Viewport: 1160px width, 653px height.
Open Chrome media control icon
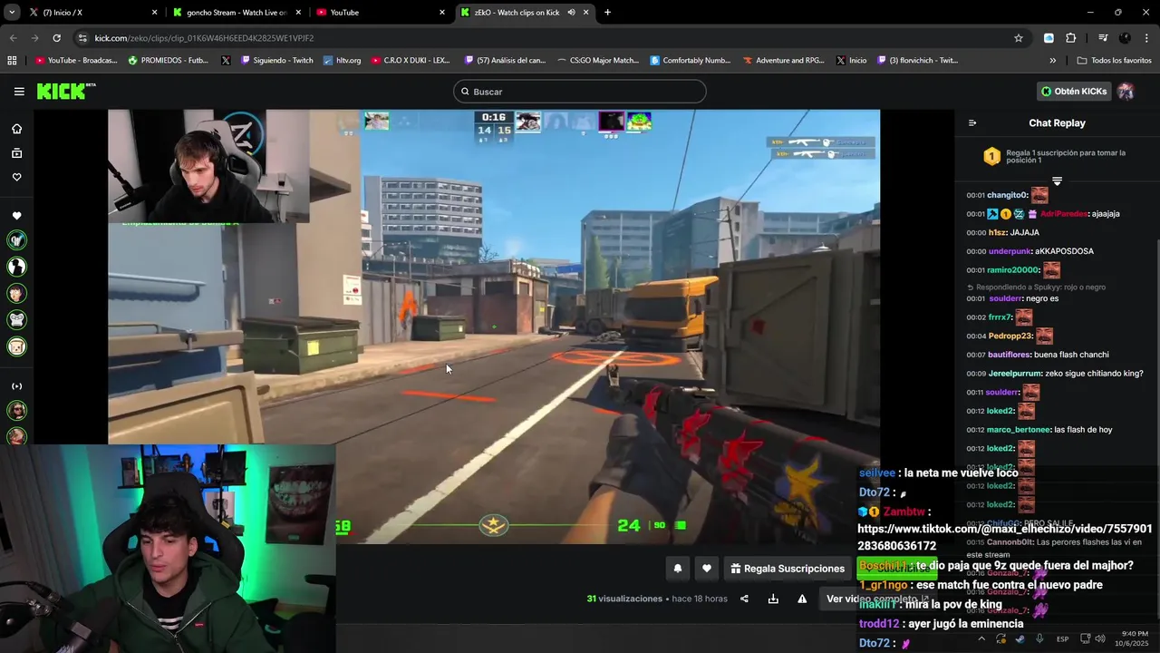(1103, 38)
